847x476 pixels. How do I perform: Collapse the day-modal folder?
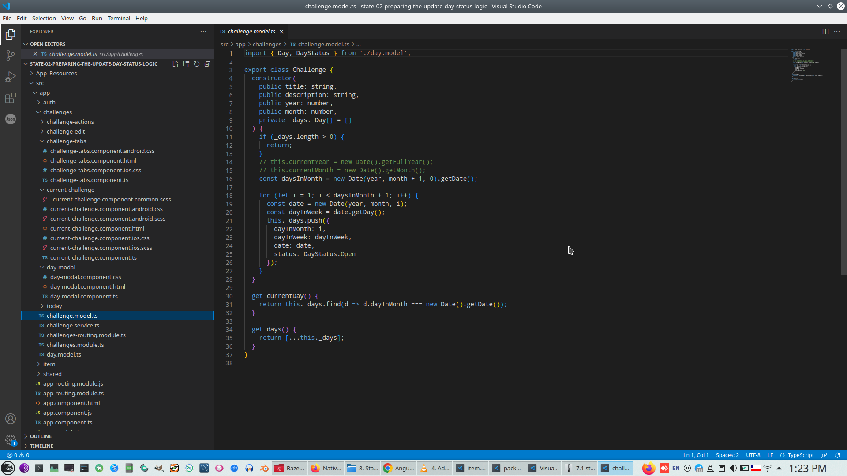coord(61,268)
